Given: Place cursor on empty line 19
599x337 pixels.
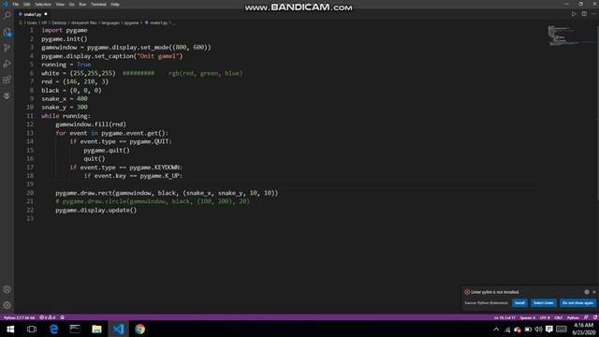Looking at the screenshot, I should coord(290,184).
